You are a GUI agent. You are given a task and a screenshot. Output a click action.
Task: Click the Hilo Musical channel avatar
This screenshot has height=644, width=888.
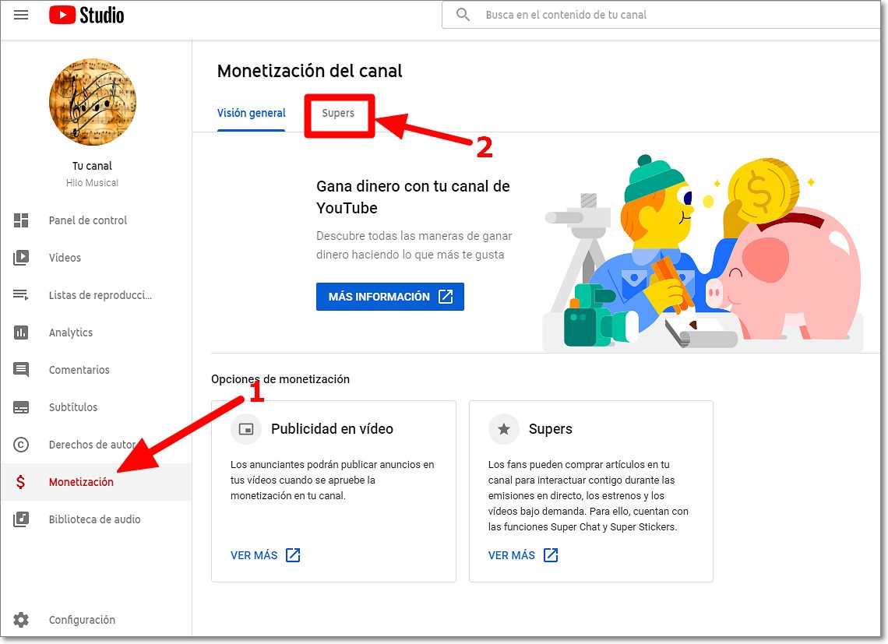tap(92, 102)
